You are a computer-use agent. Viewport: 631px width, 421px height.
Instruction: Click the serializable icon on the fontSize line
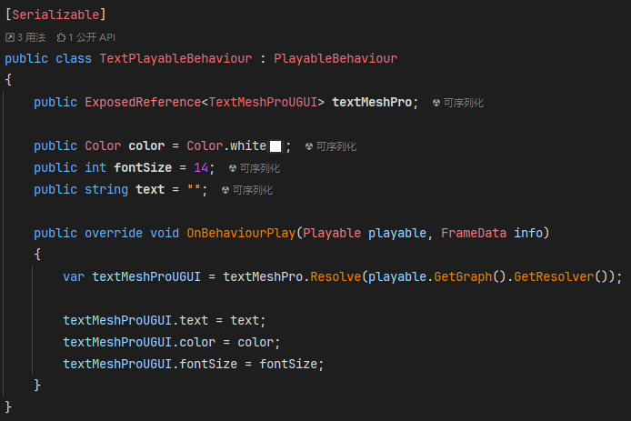233,168
